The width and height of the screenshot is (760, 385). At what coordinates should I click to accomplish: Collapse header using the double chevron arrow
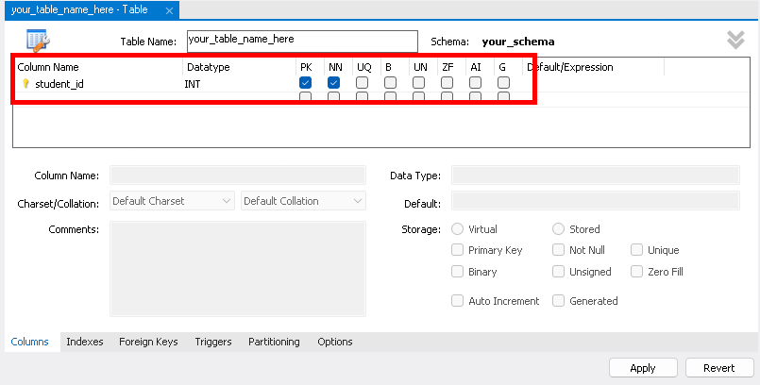pos(735,41)
